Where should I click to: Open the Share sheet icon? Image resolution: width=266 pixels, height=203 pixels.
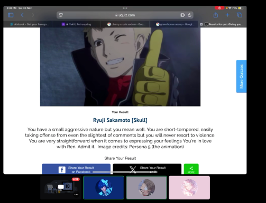tap(216, 15)
